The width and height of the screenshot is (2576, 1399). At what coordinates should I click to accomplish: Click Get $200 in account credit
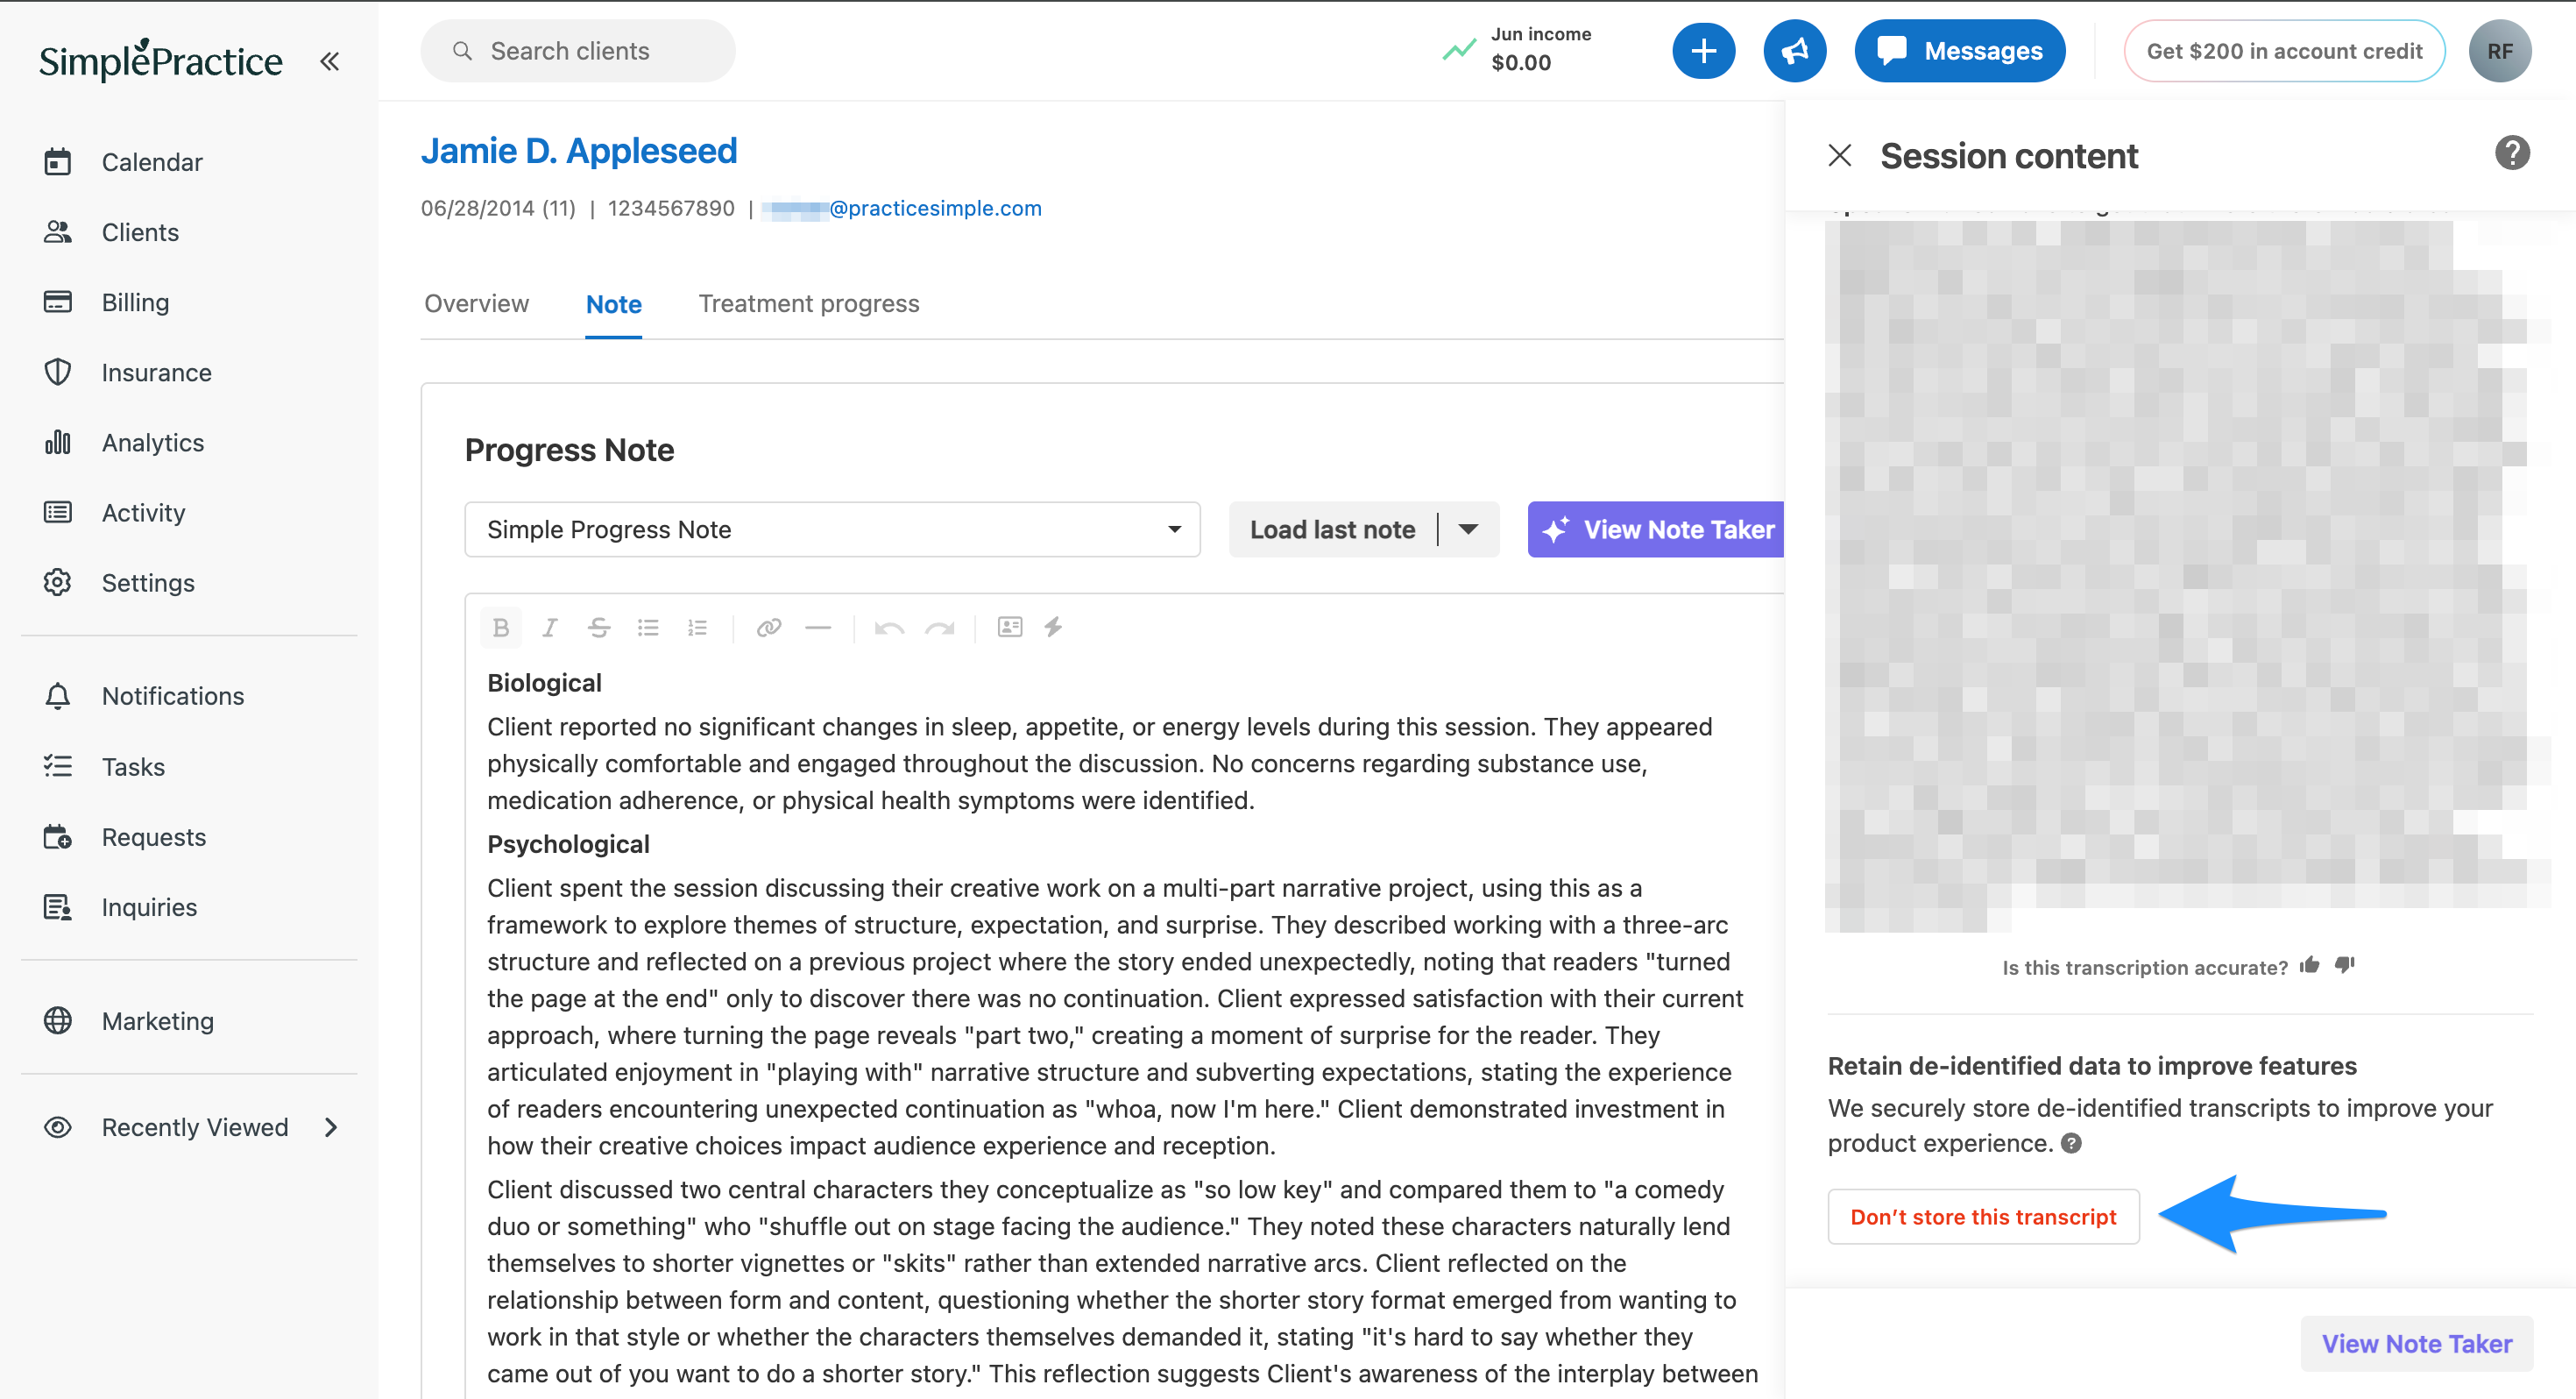pos(2284,51)
